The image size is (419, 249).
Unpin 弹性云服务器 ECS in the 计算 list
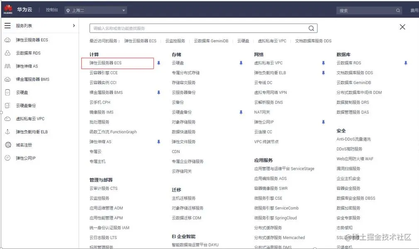158,63
